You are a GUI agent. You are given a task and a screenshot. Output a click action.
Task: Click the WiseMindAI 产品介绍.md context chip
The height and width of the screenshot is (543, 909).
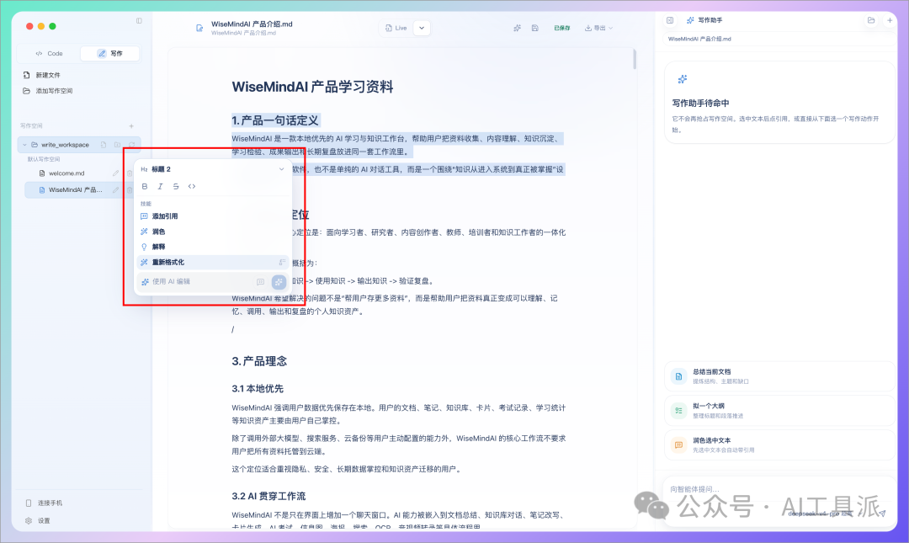click(699, 39)
